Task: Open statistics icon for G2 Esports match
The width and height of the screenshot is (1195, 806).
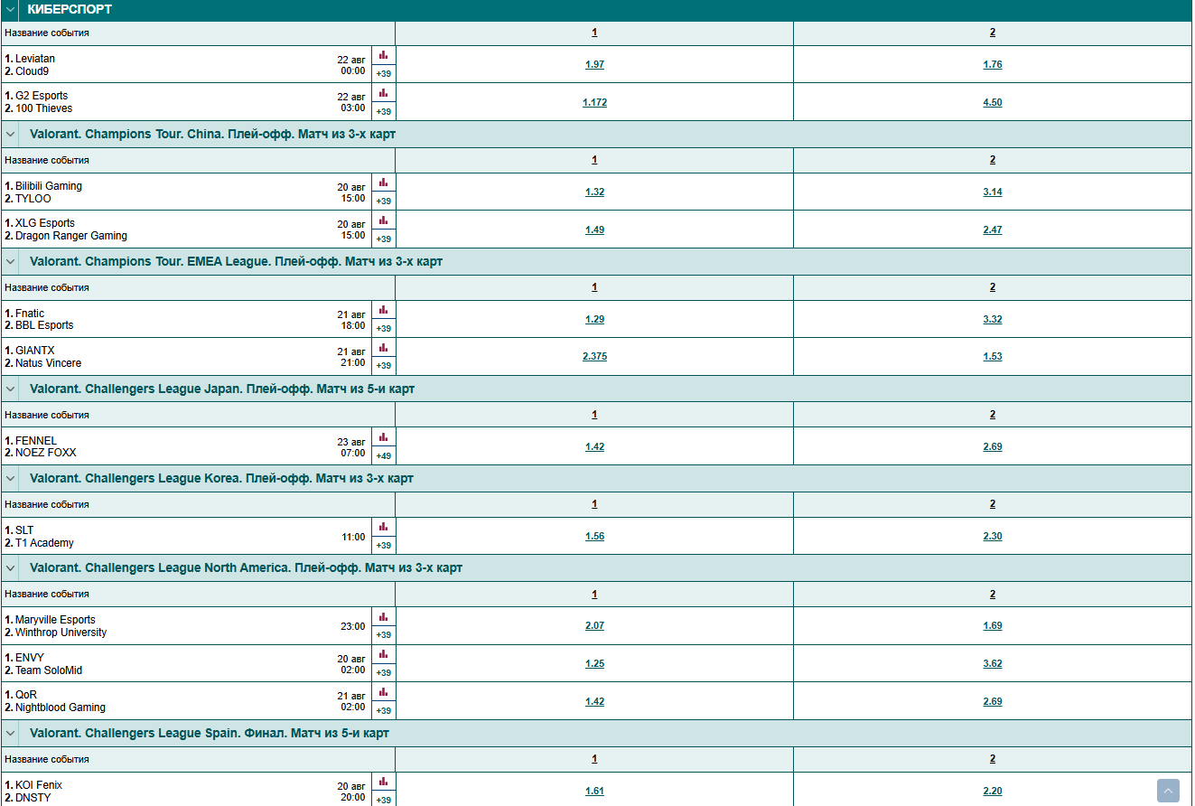Action: pos(384,92)
